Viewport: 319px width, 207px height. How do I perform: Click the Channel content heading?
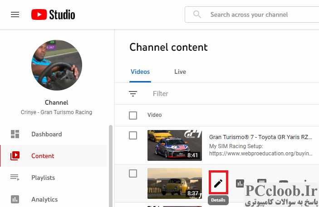pyautogui.click(x=168, y=47)
